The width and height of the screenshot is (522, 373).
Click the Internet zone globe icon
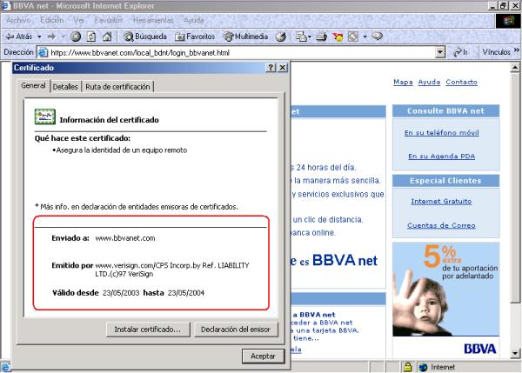point(423,367)
